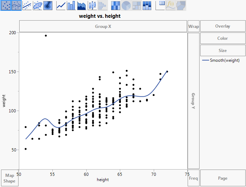Screen dimensions: 246x187
Task: Click the Wrap drop zone
Action: [194, 26]
